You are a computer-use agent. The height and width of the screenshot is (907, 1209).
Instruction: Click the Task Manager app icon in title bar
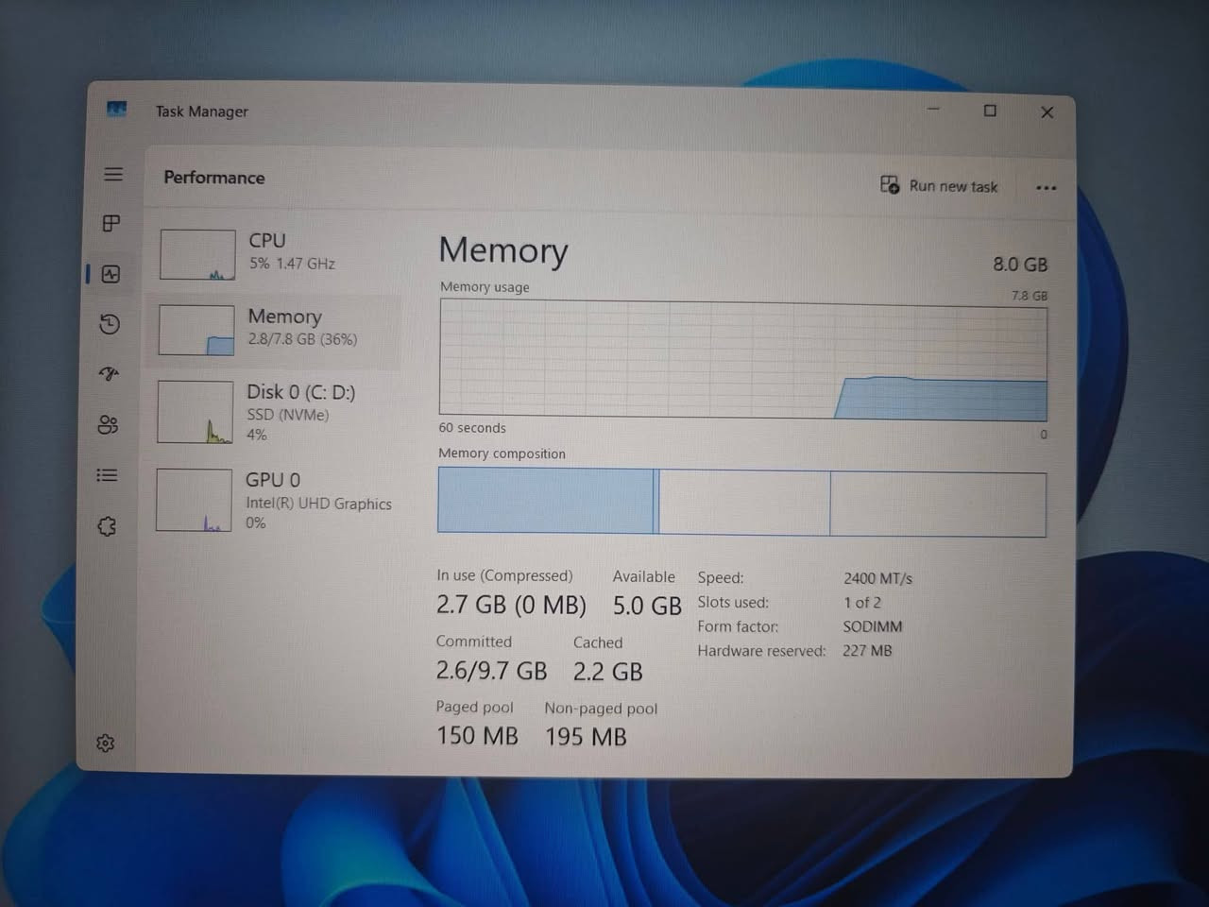117,110
